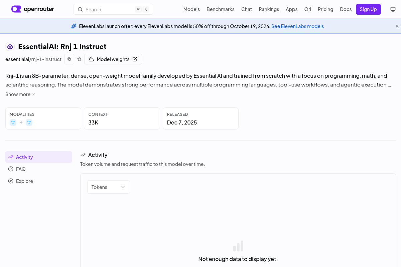Follow See ElevenLabs models link
The image size is (401, 267).
297,26
